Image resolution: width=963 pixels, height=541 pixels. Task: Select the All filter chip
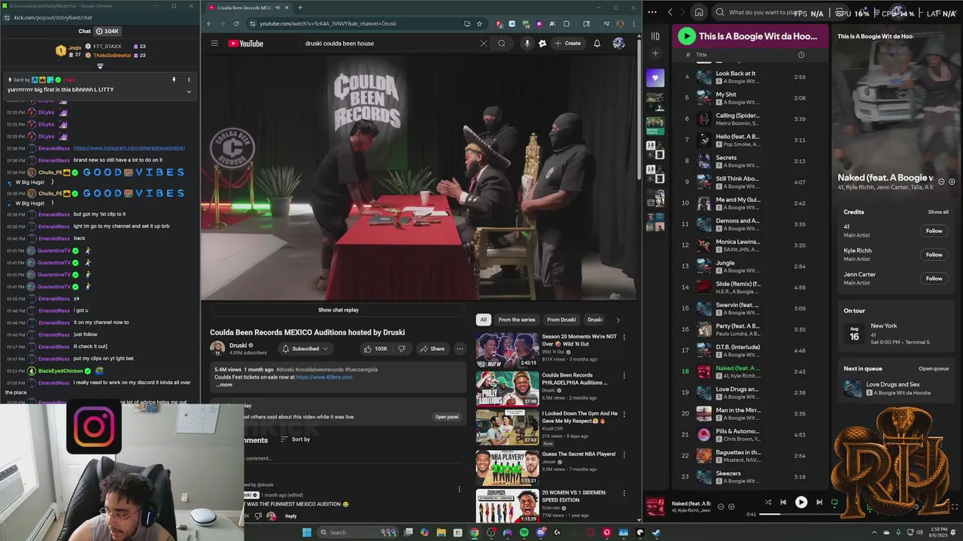pyautogui.click(x=484, y=319)
